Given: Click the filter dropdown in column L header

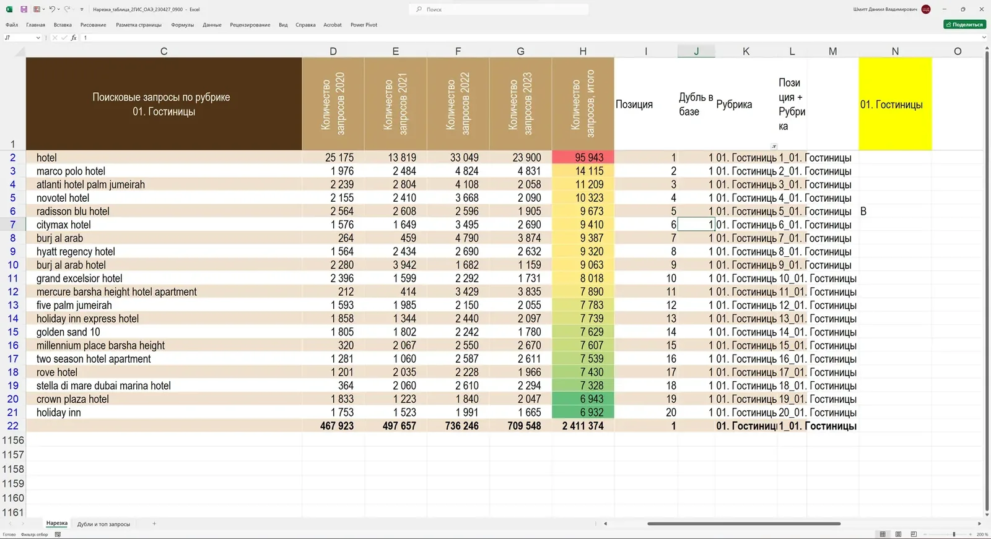Looking at the screenshot, I should [x=774, y=147].
